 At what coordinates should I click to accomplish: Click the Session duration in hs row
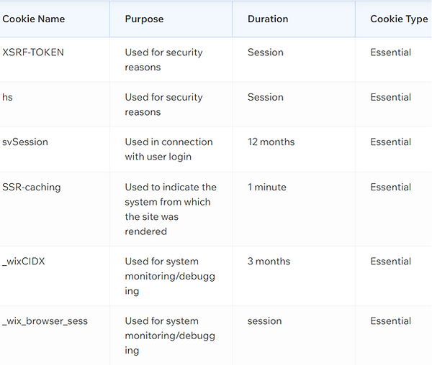pos(265,97)
